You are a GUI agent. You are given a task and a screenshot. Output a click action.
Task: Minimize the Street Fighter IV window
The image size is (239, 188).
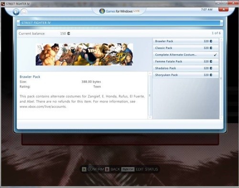[218, 3]
